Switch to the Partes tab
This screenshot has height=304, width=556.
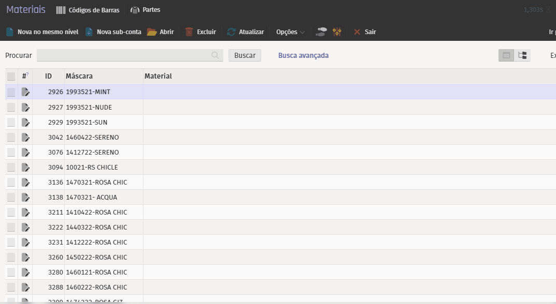tap(146, 10)
